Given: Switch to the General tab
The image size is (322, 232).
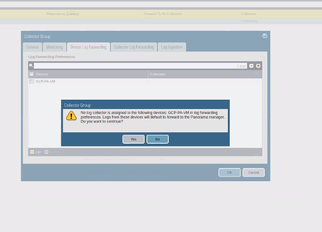Looking at the screenshot, I should [x=32, y=47].
